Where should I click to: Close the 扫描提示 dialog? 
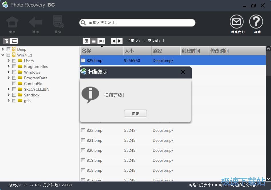[x=183, y=72]
